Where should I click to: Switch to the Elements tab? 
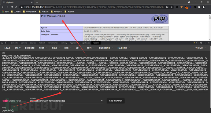click(x=14, y=43)
